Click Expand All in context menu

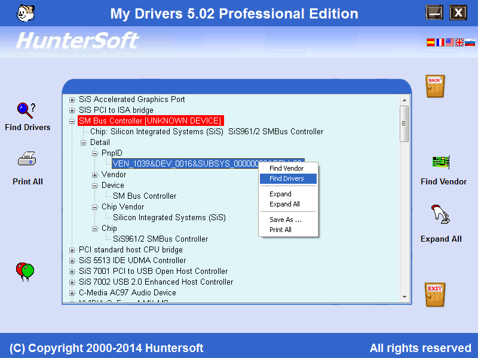tap(284, 204)
